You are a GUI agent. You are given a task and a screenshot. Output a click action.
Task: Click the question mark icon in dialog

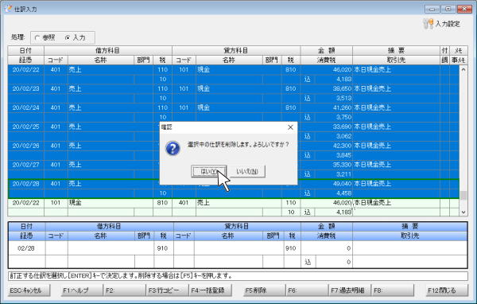[x=173, y=148]
